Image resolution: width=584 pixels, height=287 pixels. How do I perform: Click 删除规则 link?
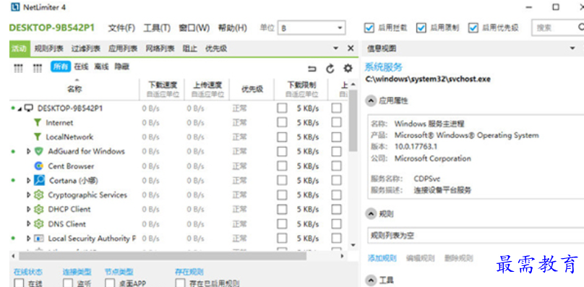click(x=459, y=258)
